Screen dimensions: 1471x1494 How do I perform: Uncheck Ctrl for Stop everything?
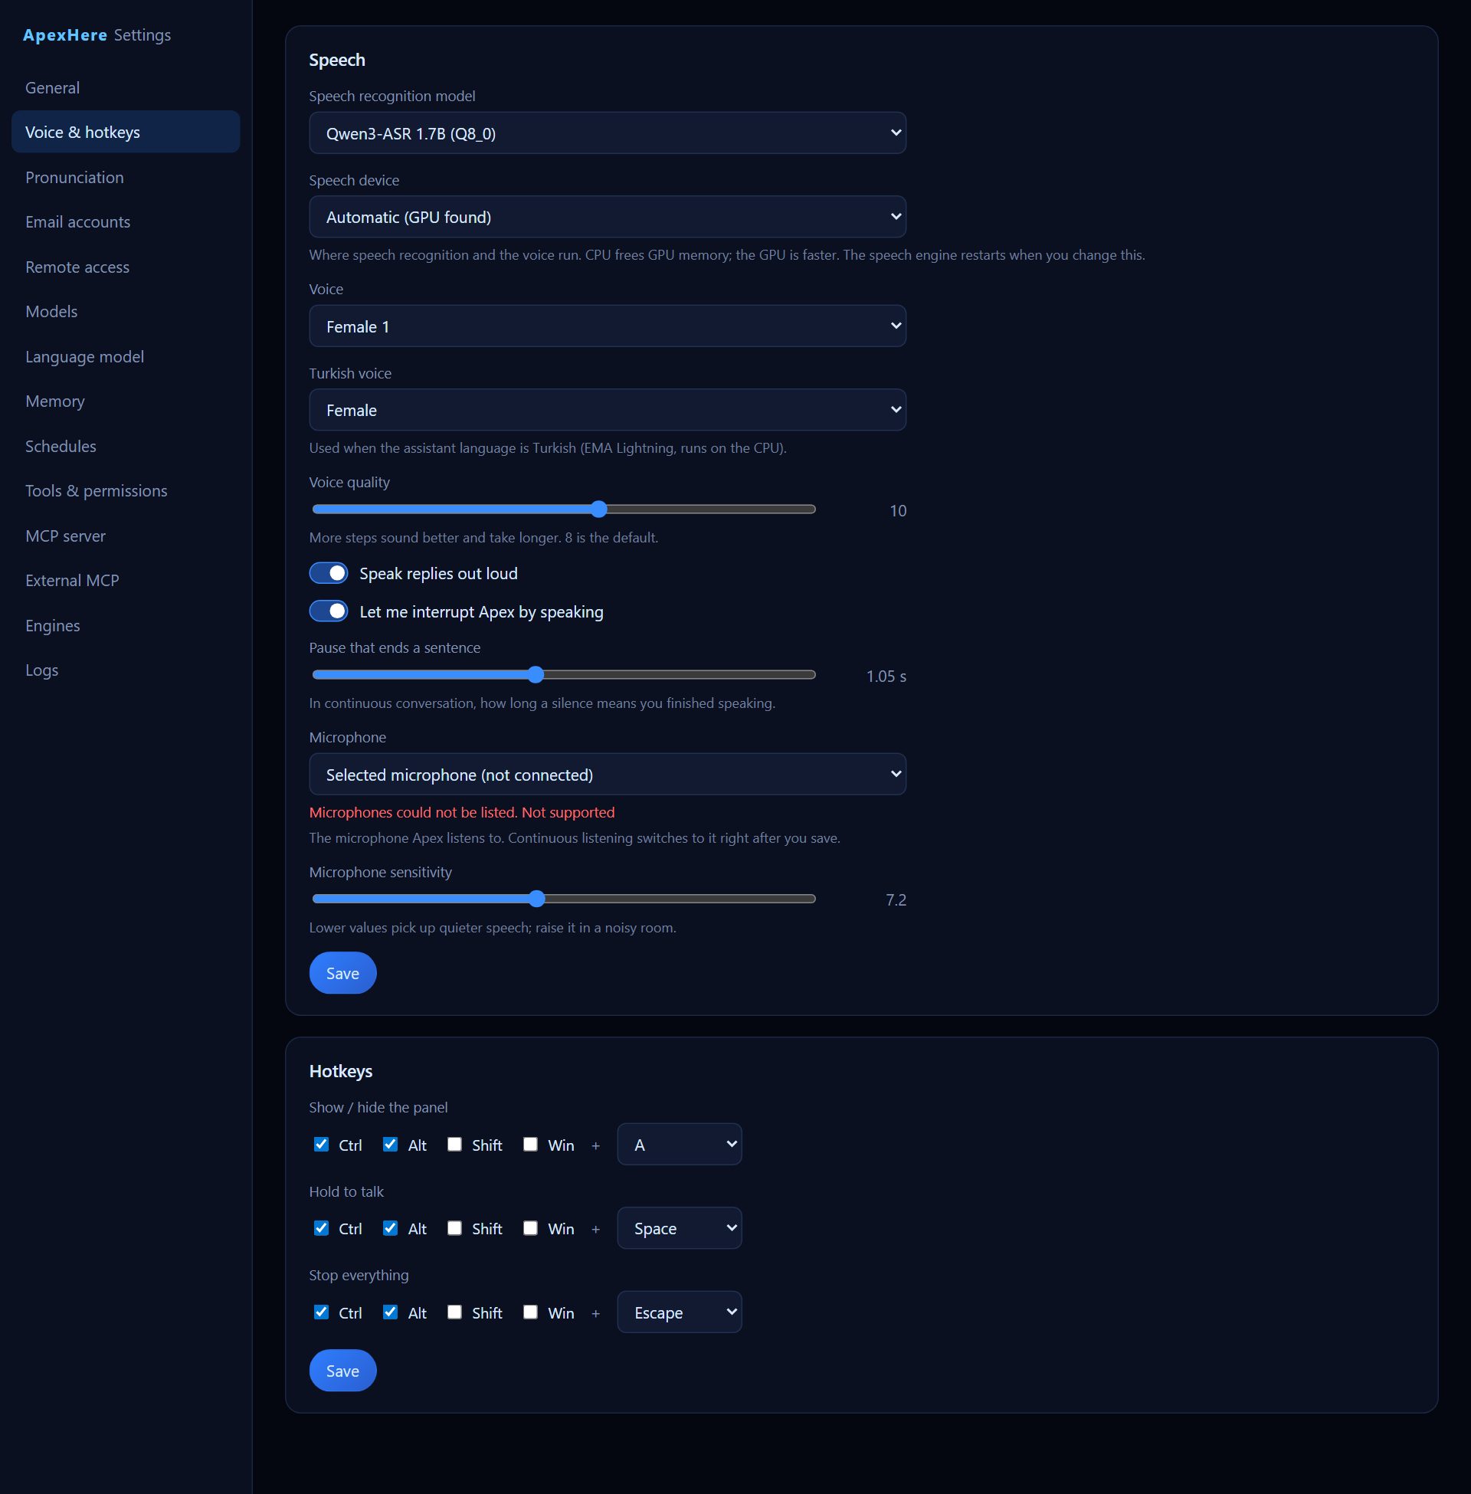click(321, 1312)
